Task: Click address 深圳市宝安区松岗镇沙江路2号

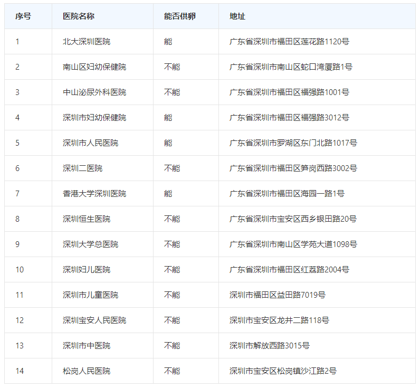Action: [x=283, y=371]
